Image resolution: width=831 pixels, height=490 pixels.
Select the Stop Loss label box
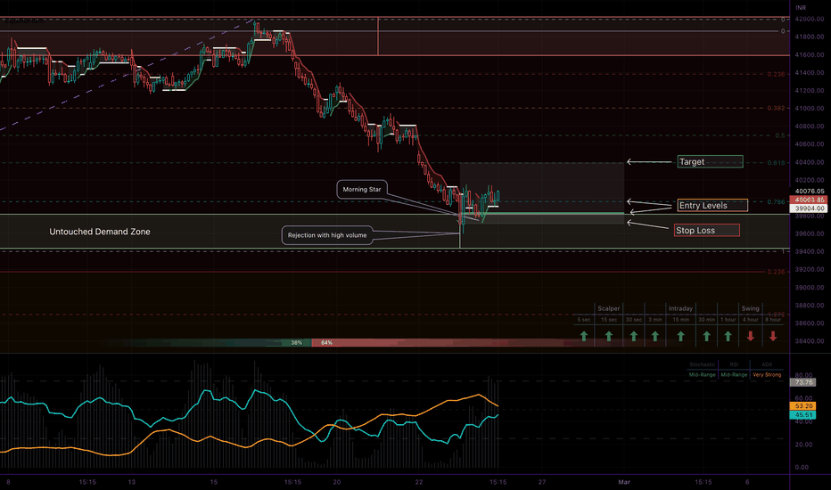tap(706, 231)
